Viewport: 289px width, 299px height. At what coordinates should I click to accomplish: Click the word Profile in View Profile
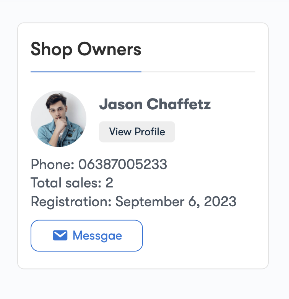point(149,132)
